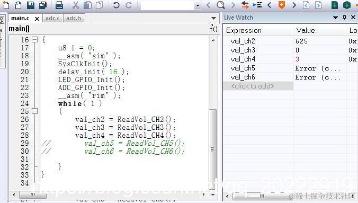Click the Redo arrow icon

pyautogui.click(x=129, y=5)
